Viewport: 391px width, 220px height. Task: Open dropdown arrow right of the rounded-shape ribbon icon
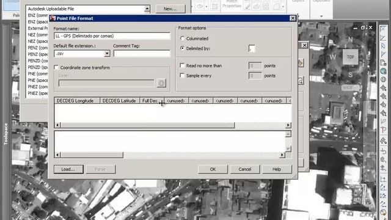[283, 7]
